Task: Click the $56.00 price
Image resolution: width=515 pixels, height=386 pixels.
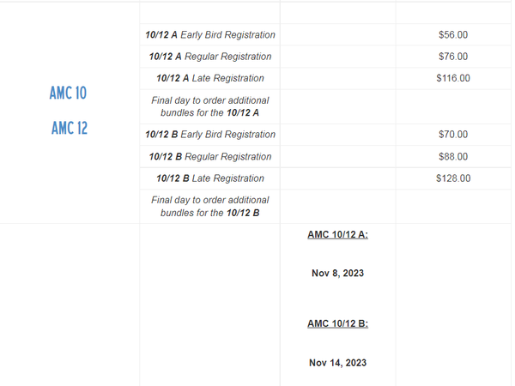Action: click(x=452, y=35)
